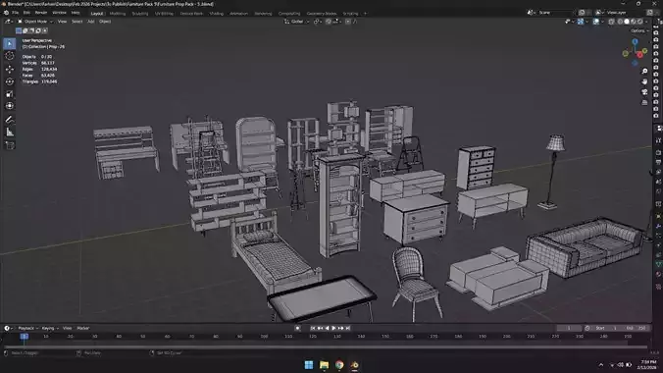Viewport: 663px width, 373px height.
Task: Click the Scene name field
Action: [x=552, y=13]
